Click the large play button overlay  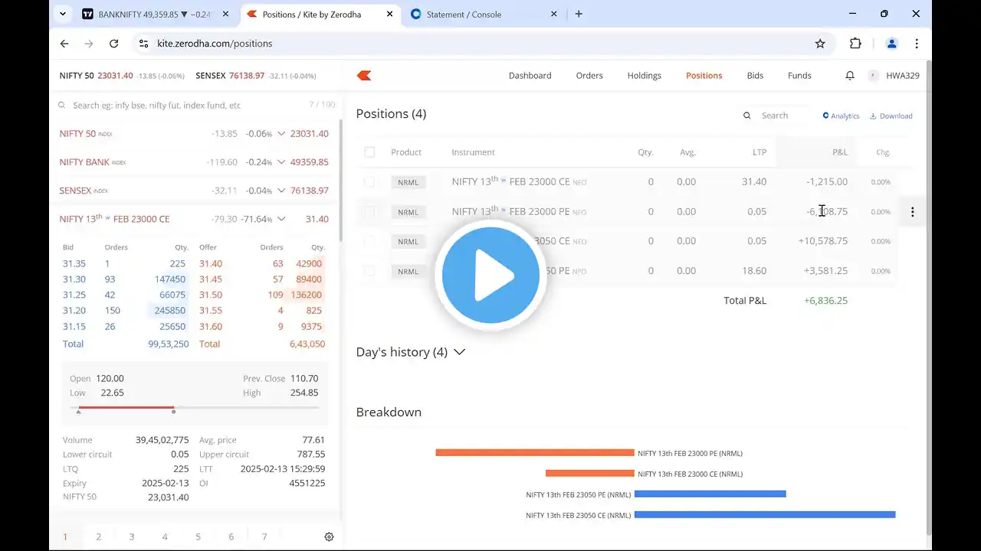(490, 275)
